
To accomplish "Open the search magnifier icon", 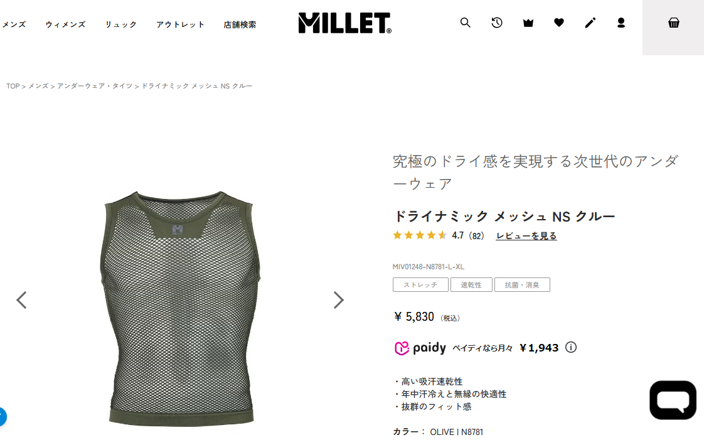I will (465, 23).
